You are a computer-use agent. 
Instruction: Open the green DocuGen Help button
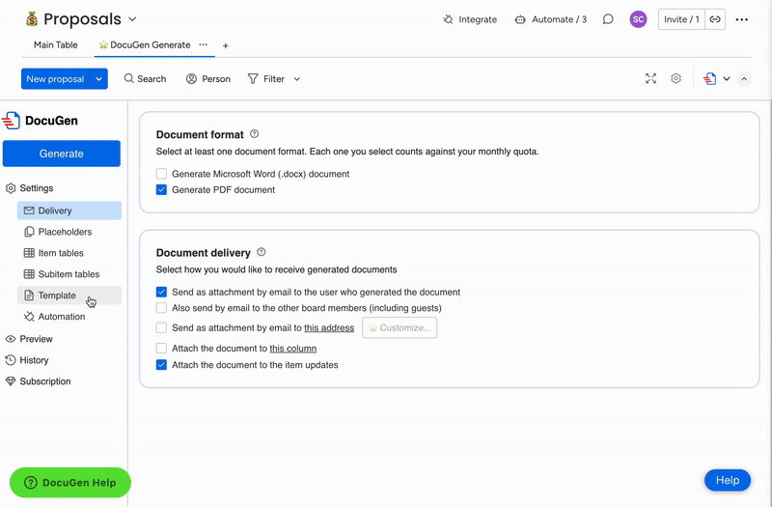click(70, 482)
